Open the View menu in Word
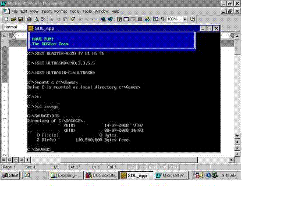Image resolution: width=298 pixels, height=223 pixels. (34, 12)
